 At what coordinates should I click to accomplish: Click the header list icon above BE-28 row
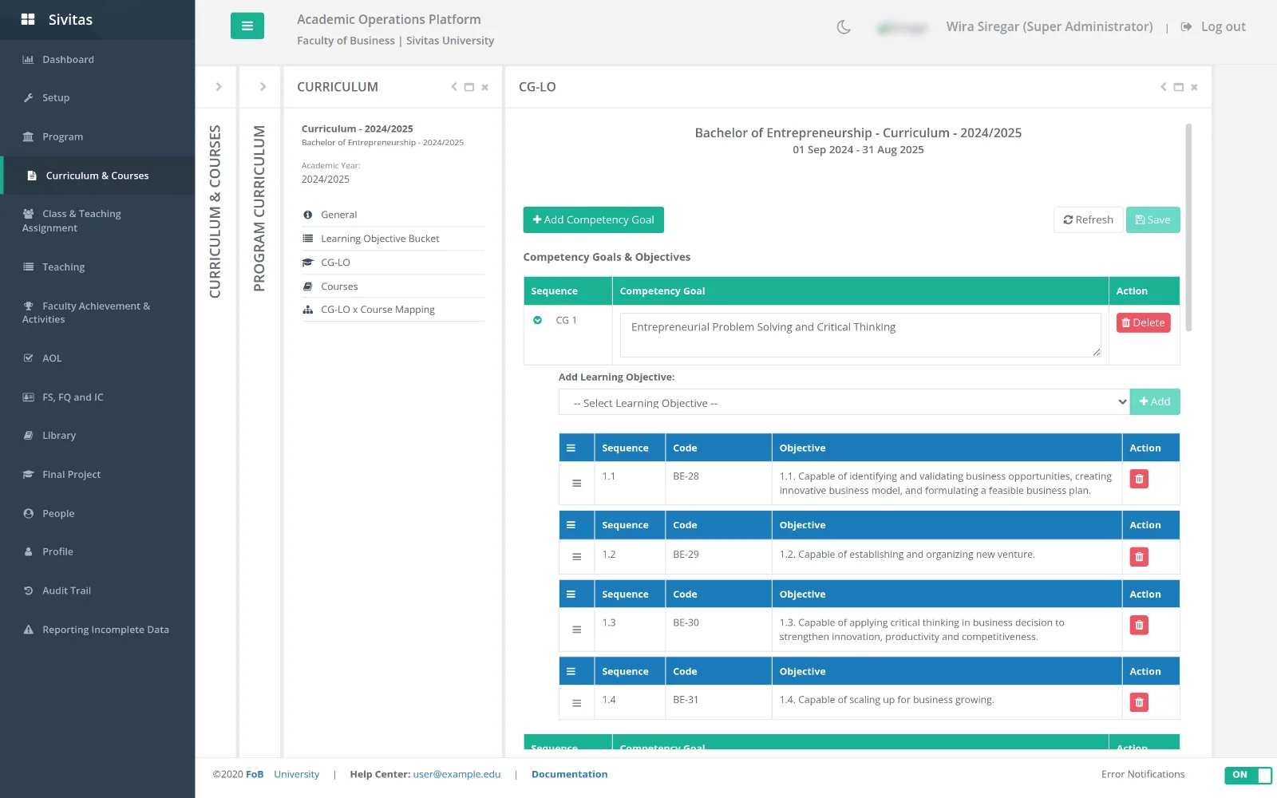coord(571,448)
